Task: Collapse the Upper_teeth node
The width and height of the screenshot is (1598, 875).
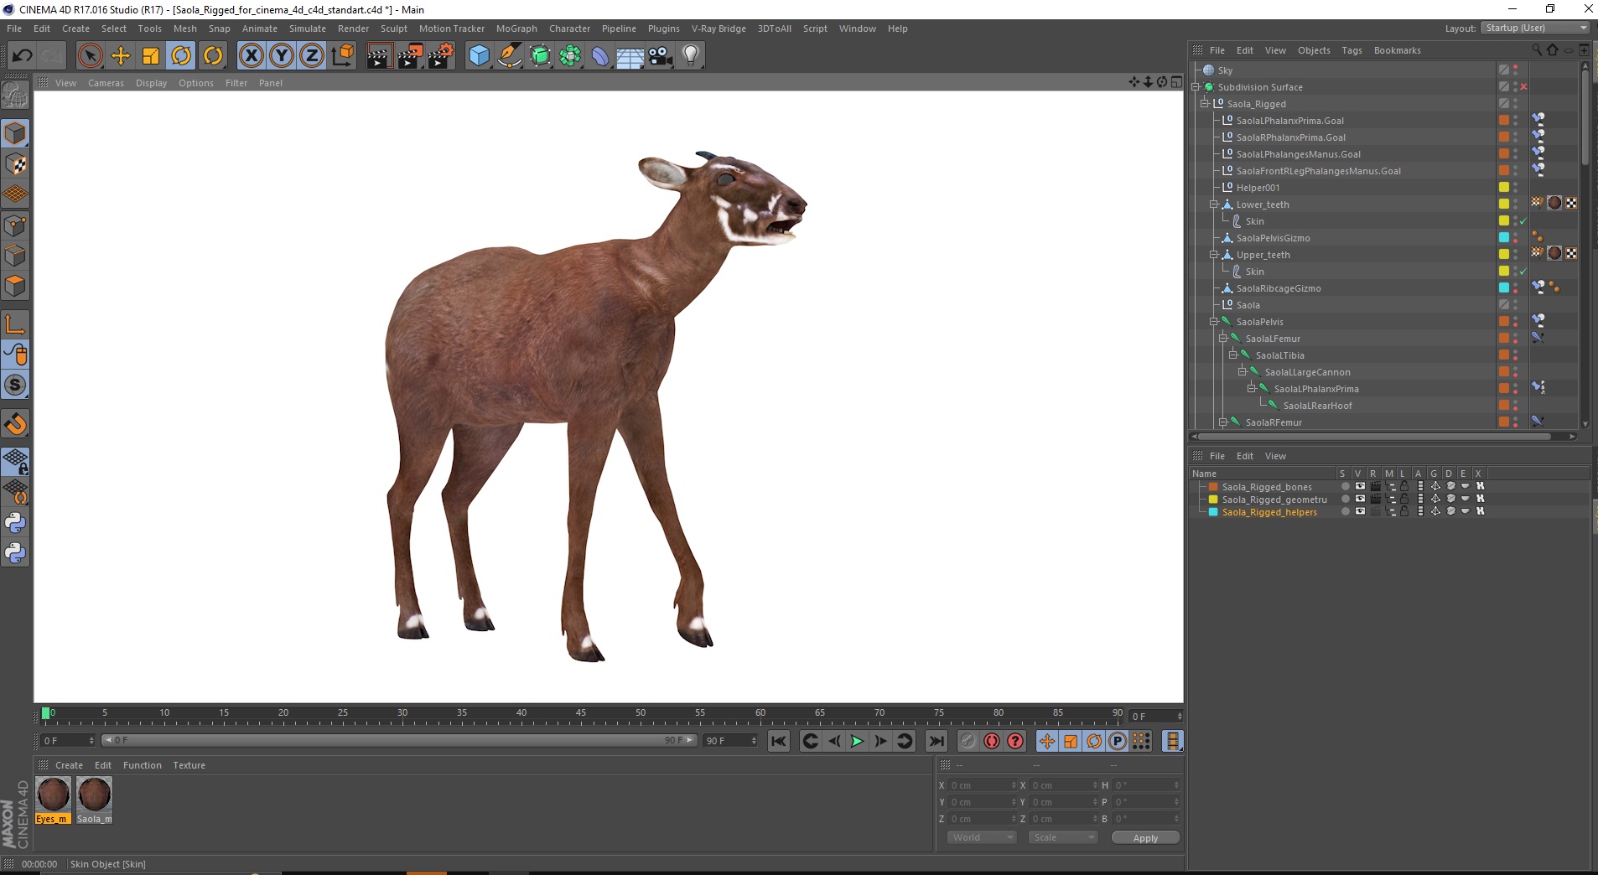Action: pyautogui.click(x=1213, y=255)
